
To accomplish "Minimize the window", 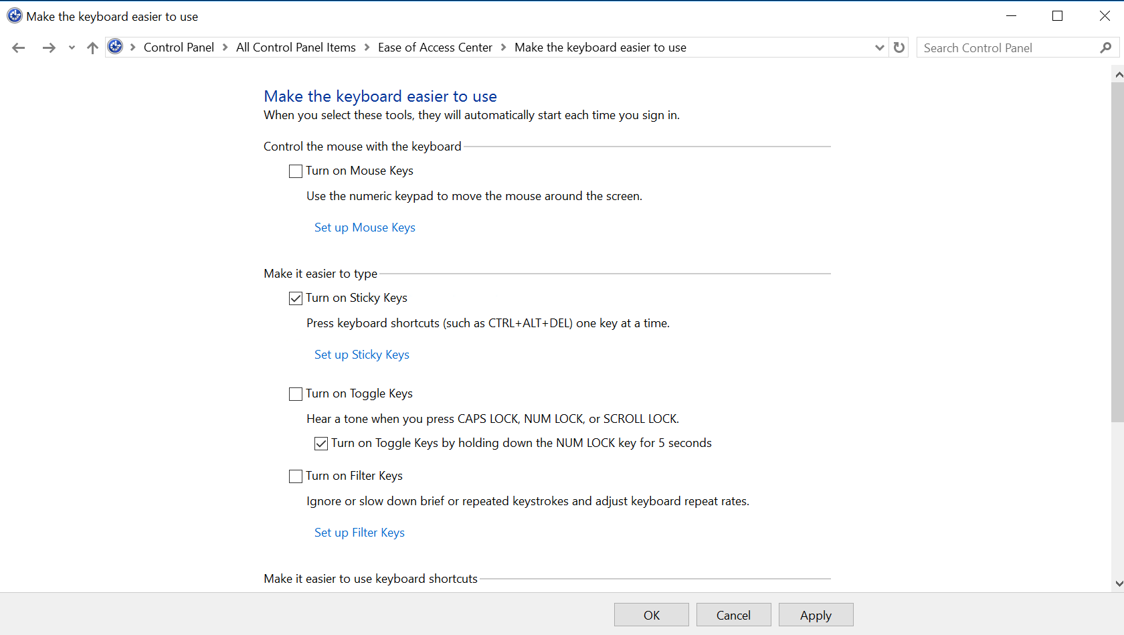I will pyautogui.click(x=1011, y=16).
